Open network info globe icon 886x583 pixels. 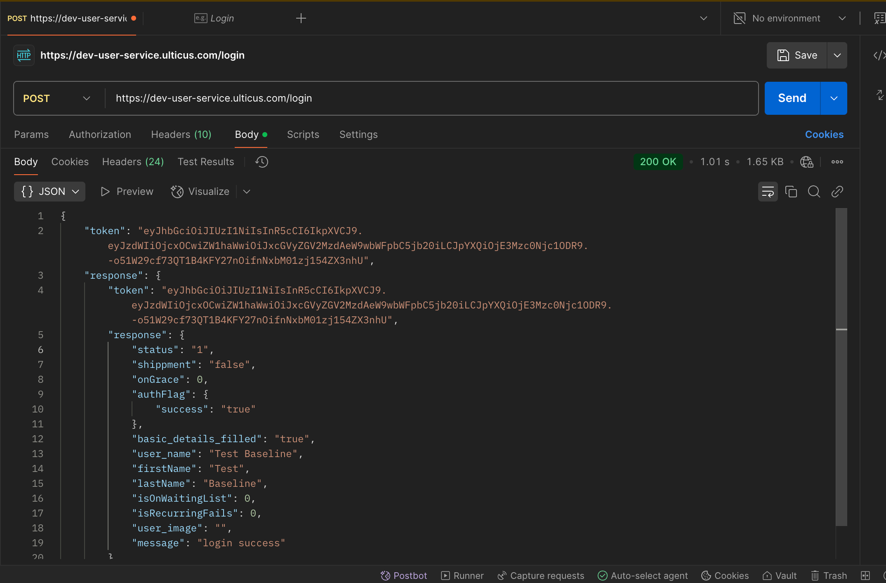coord(806,162)
